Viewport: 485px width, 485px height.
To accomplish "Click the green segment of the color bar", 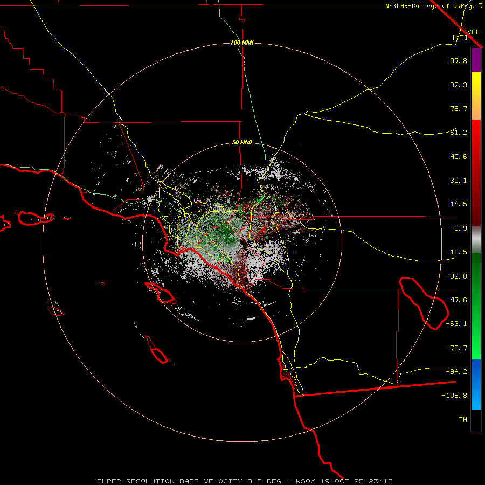I will point(476,306).
